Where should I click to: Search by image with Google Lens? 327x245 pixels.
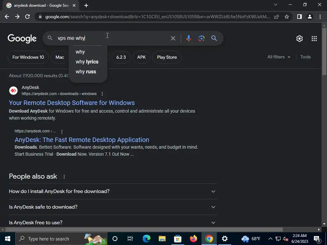point(202,38)
